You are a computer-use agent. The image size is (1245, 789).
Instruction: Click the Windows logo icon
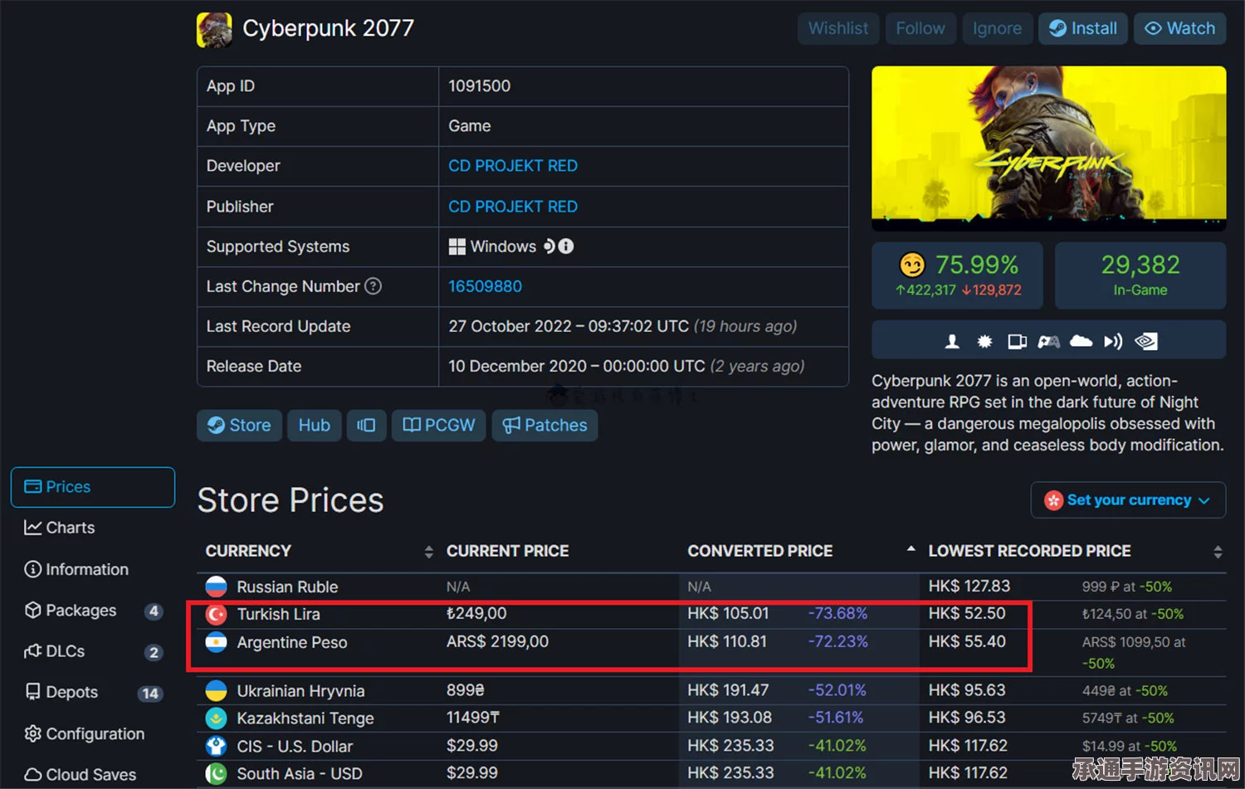coord(457,246)
